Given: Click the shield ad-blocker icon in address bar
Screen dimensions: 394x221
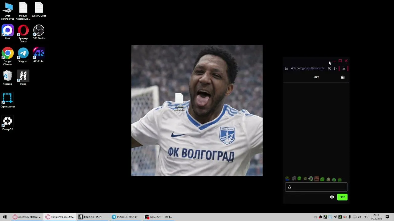Looking at the screenshot, I should coord(329,68).
